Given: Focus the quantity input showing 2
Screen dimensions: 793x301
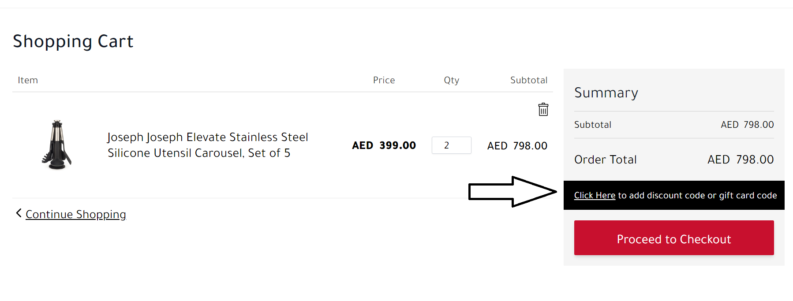Looking at the screenshot, I should pyautogui.click(x=451, y=145).
